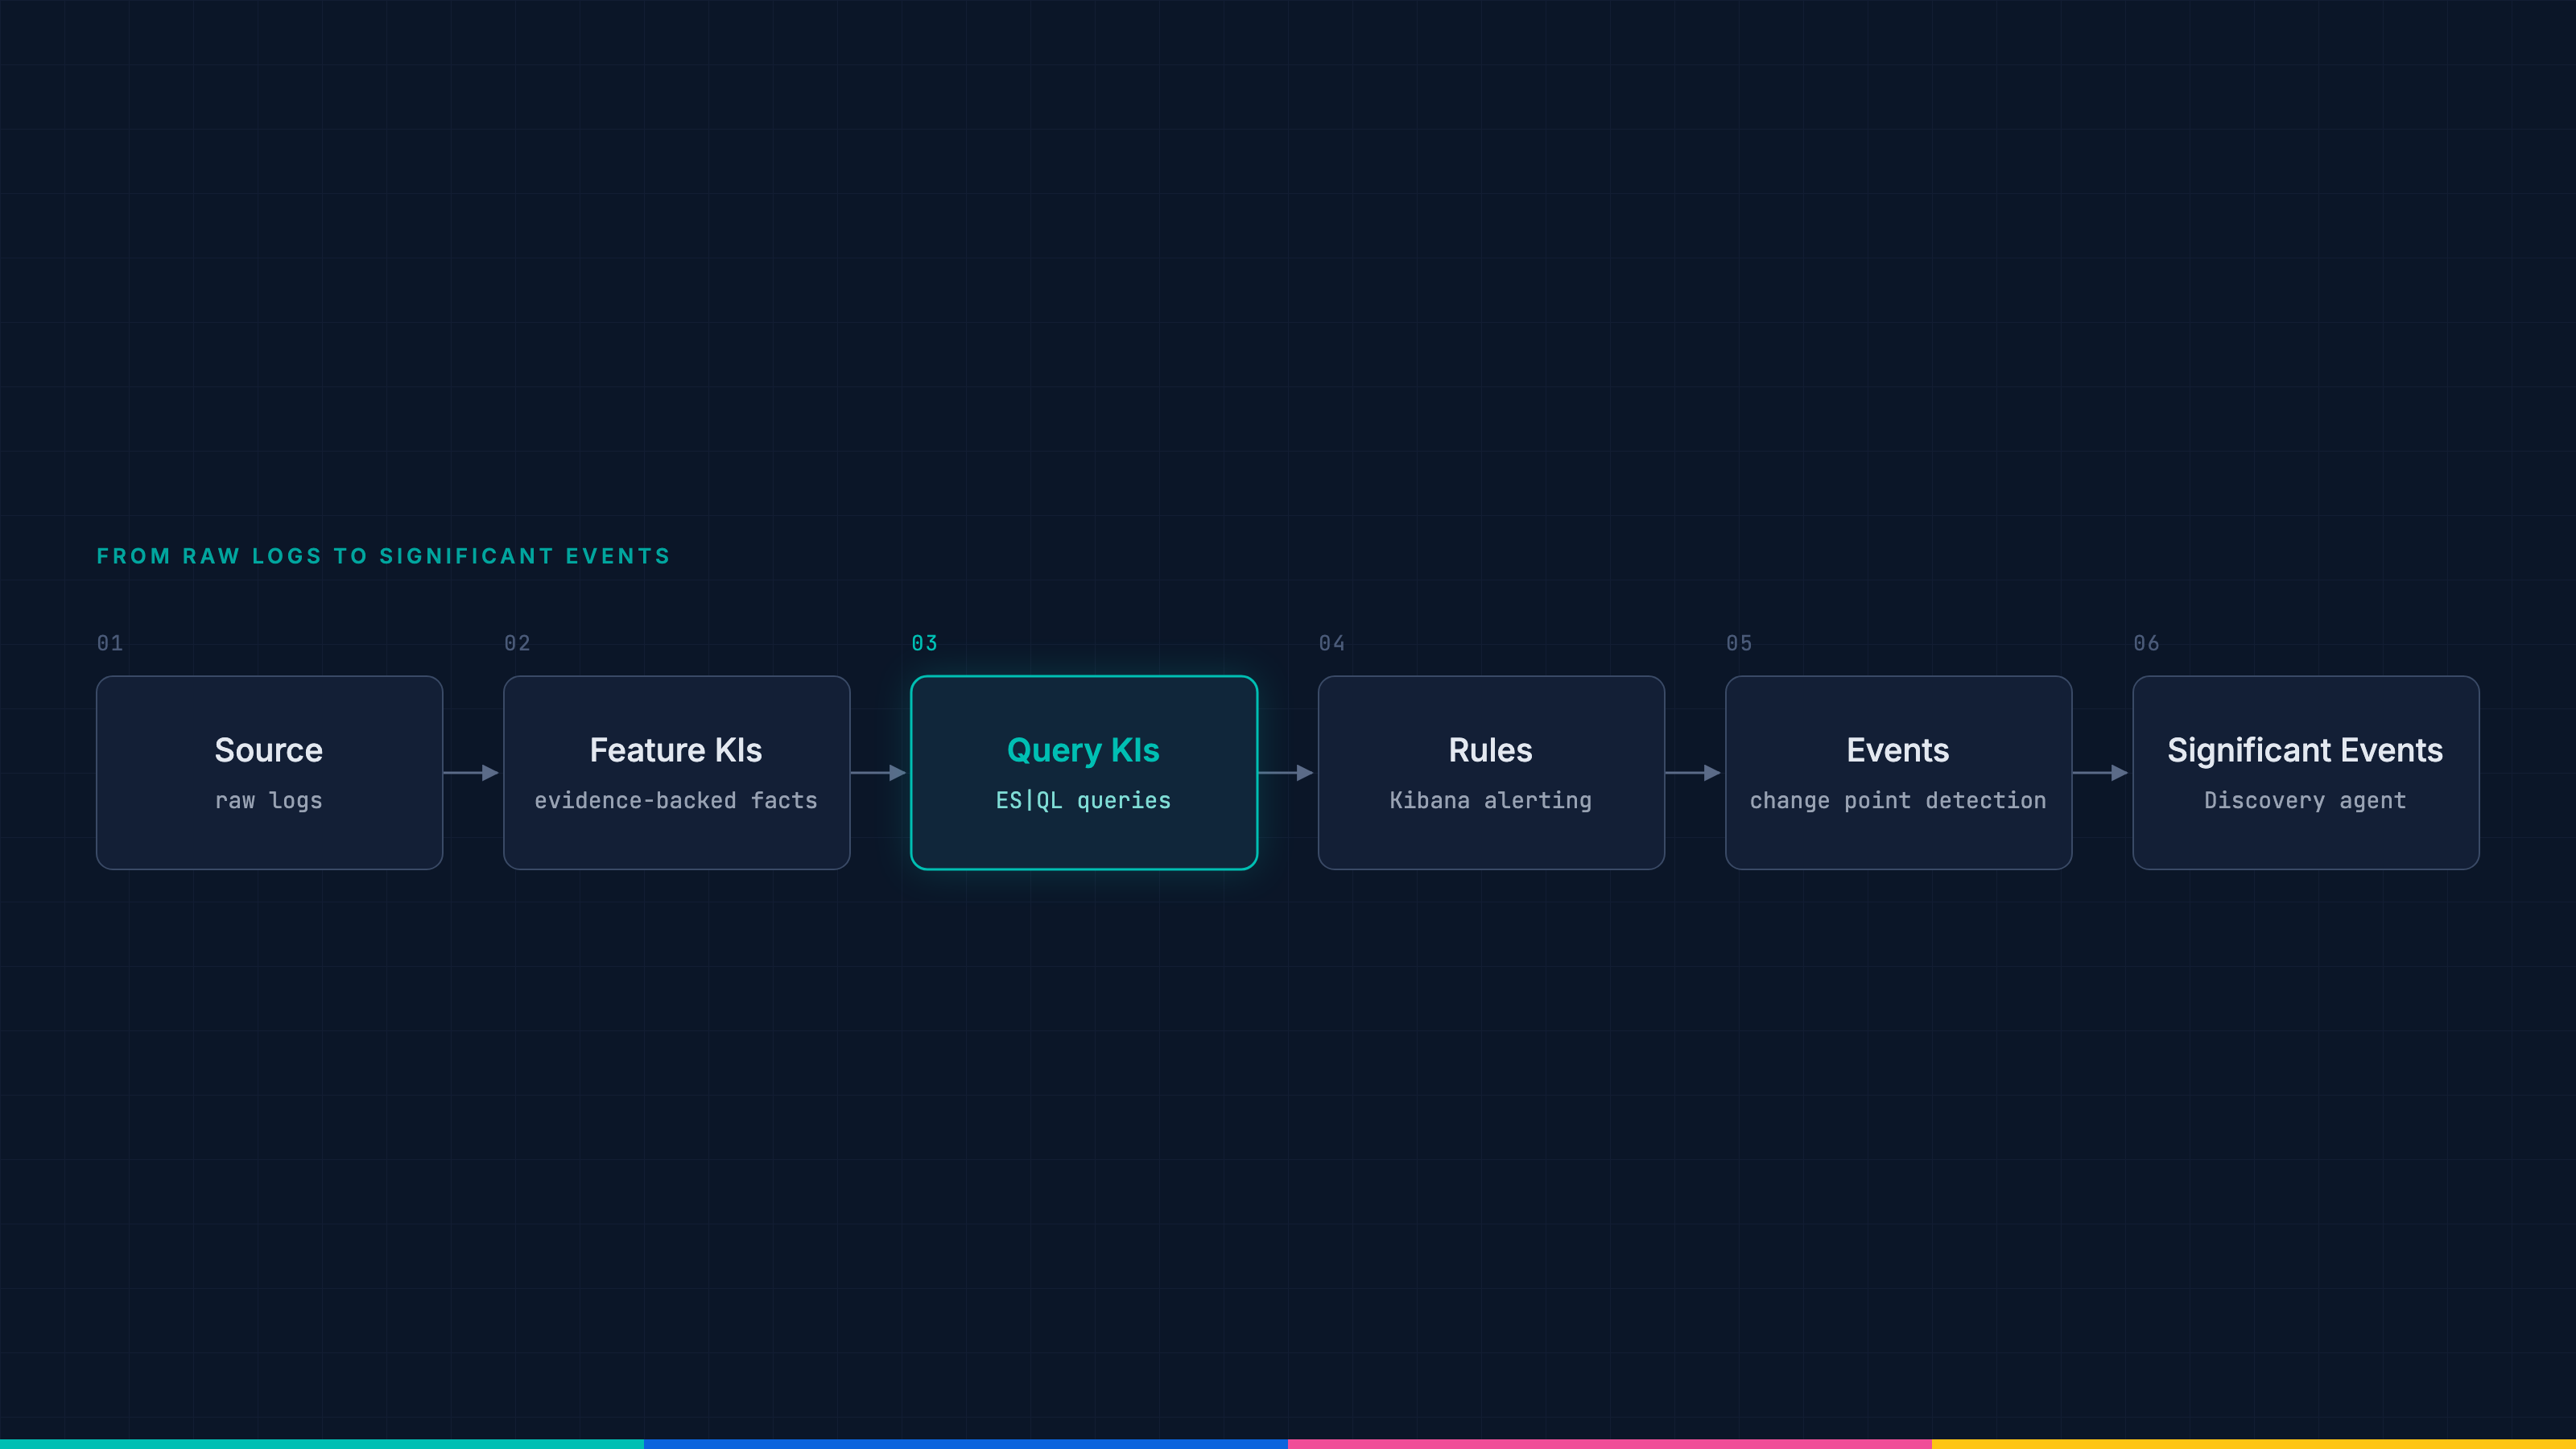
Task: Click the 'Discovery agent' subtitle
Action: coord(2305,800)
